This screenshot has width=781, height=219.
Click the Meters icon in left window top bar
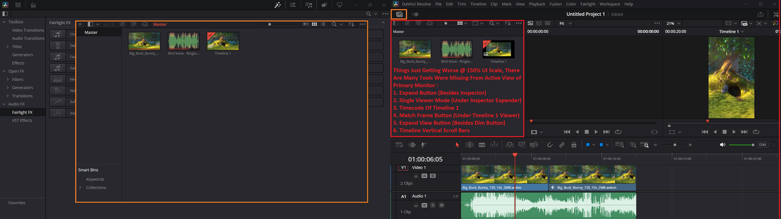(33, 5)
